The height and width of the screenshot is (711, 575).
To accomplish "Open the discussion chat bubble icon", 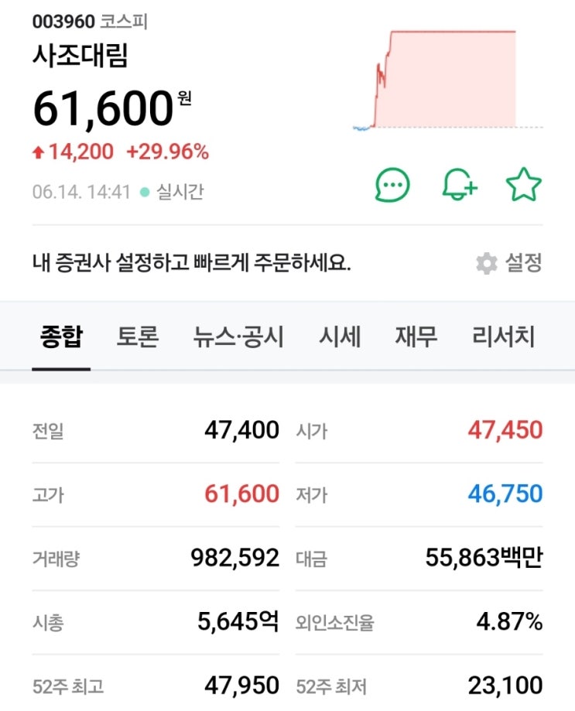I will click(392, 185).
